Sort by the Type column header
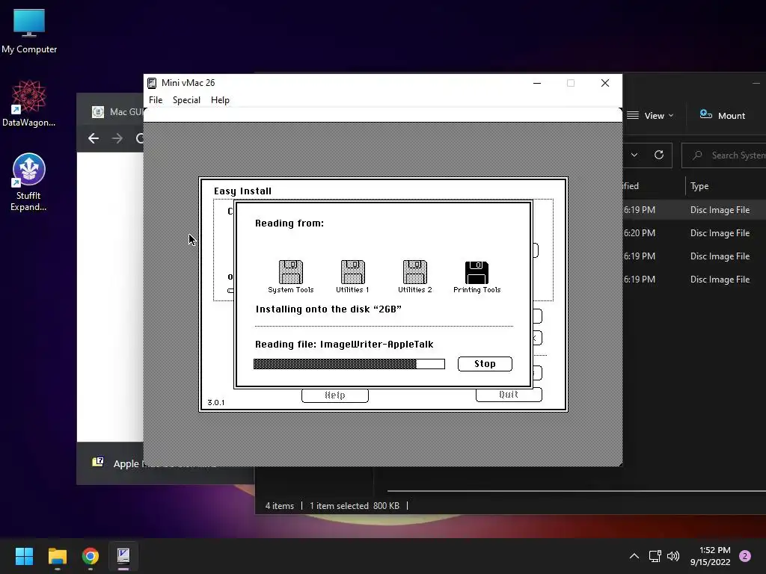This screenshot has width=766, height=574. pos(699,186)
